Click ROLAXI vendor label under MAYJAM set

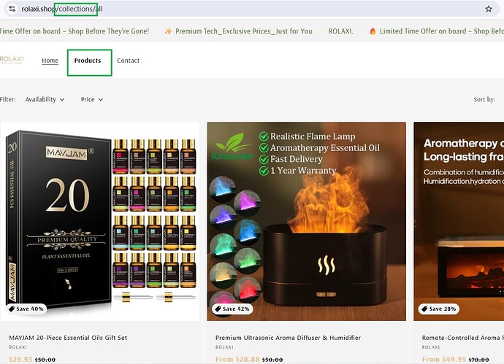coord(18,347)
